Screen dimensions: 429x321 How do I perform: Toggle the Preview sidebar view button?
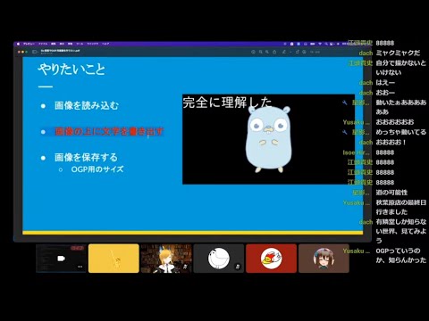[x=35, y=52]
